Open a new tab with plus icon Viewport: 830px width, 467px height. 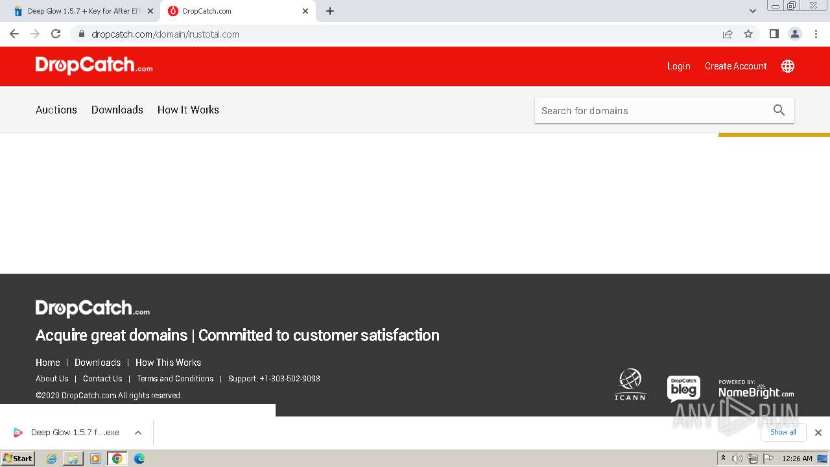(x=330, y=11)
